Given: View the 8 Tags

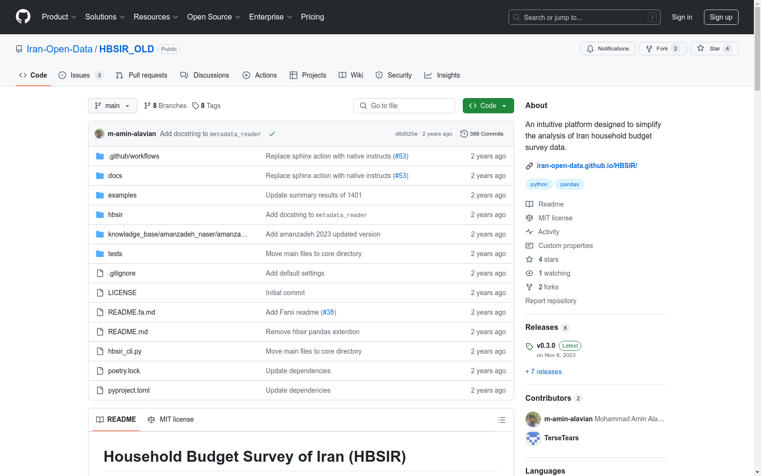Looking at the screenshot, I should [x=206, y=106].
